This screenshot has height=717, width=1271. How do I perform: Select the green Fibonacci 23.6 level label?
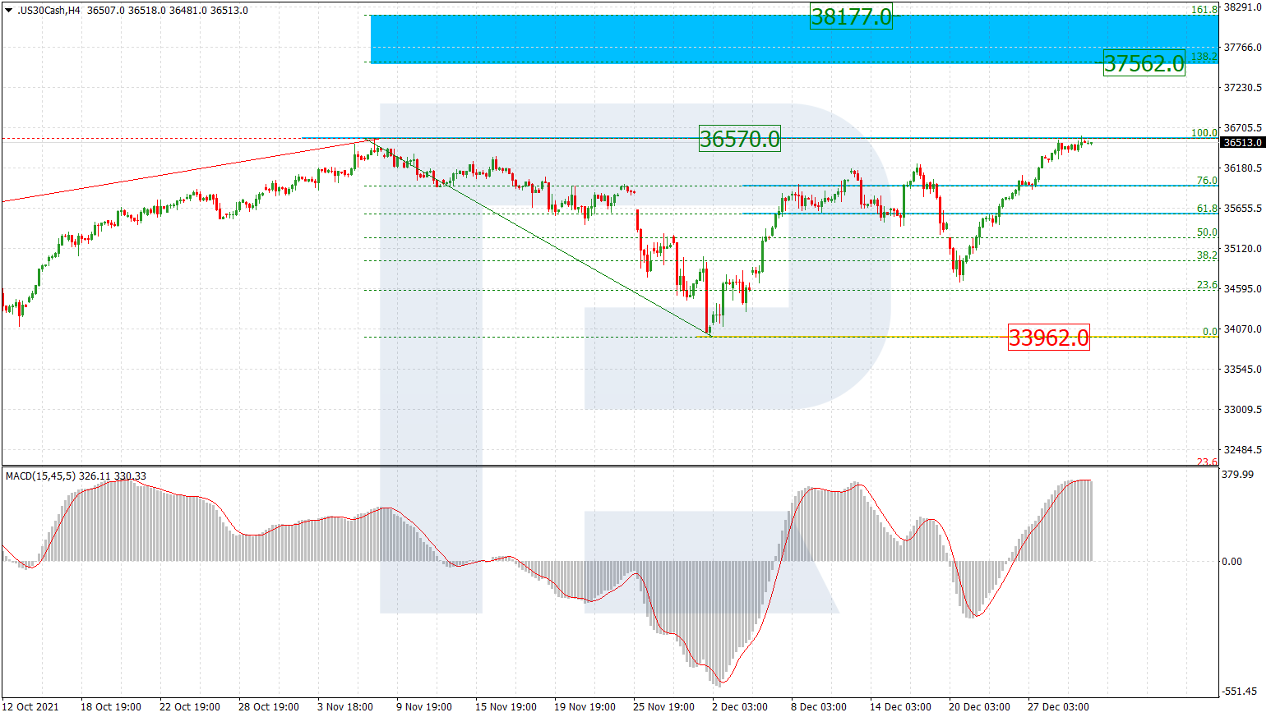[1207, 285]
